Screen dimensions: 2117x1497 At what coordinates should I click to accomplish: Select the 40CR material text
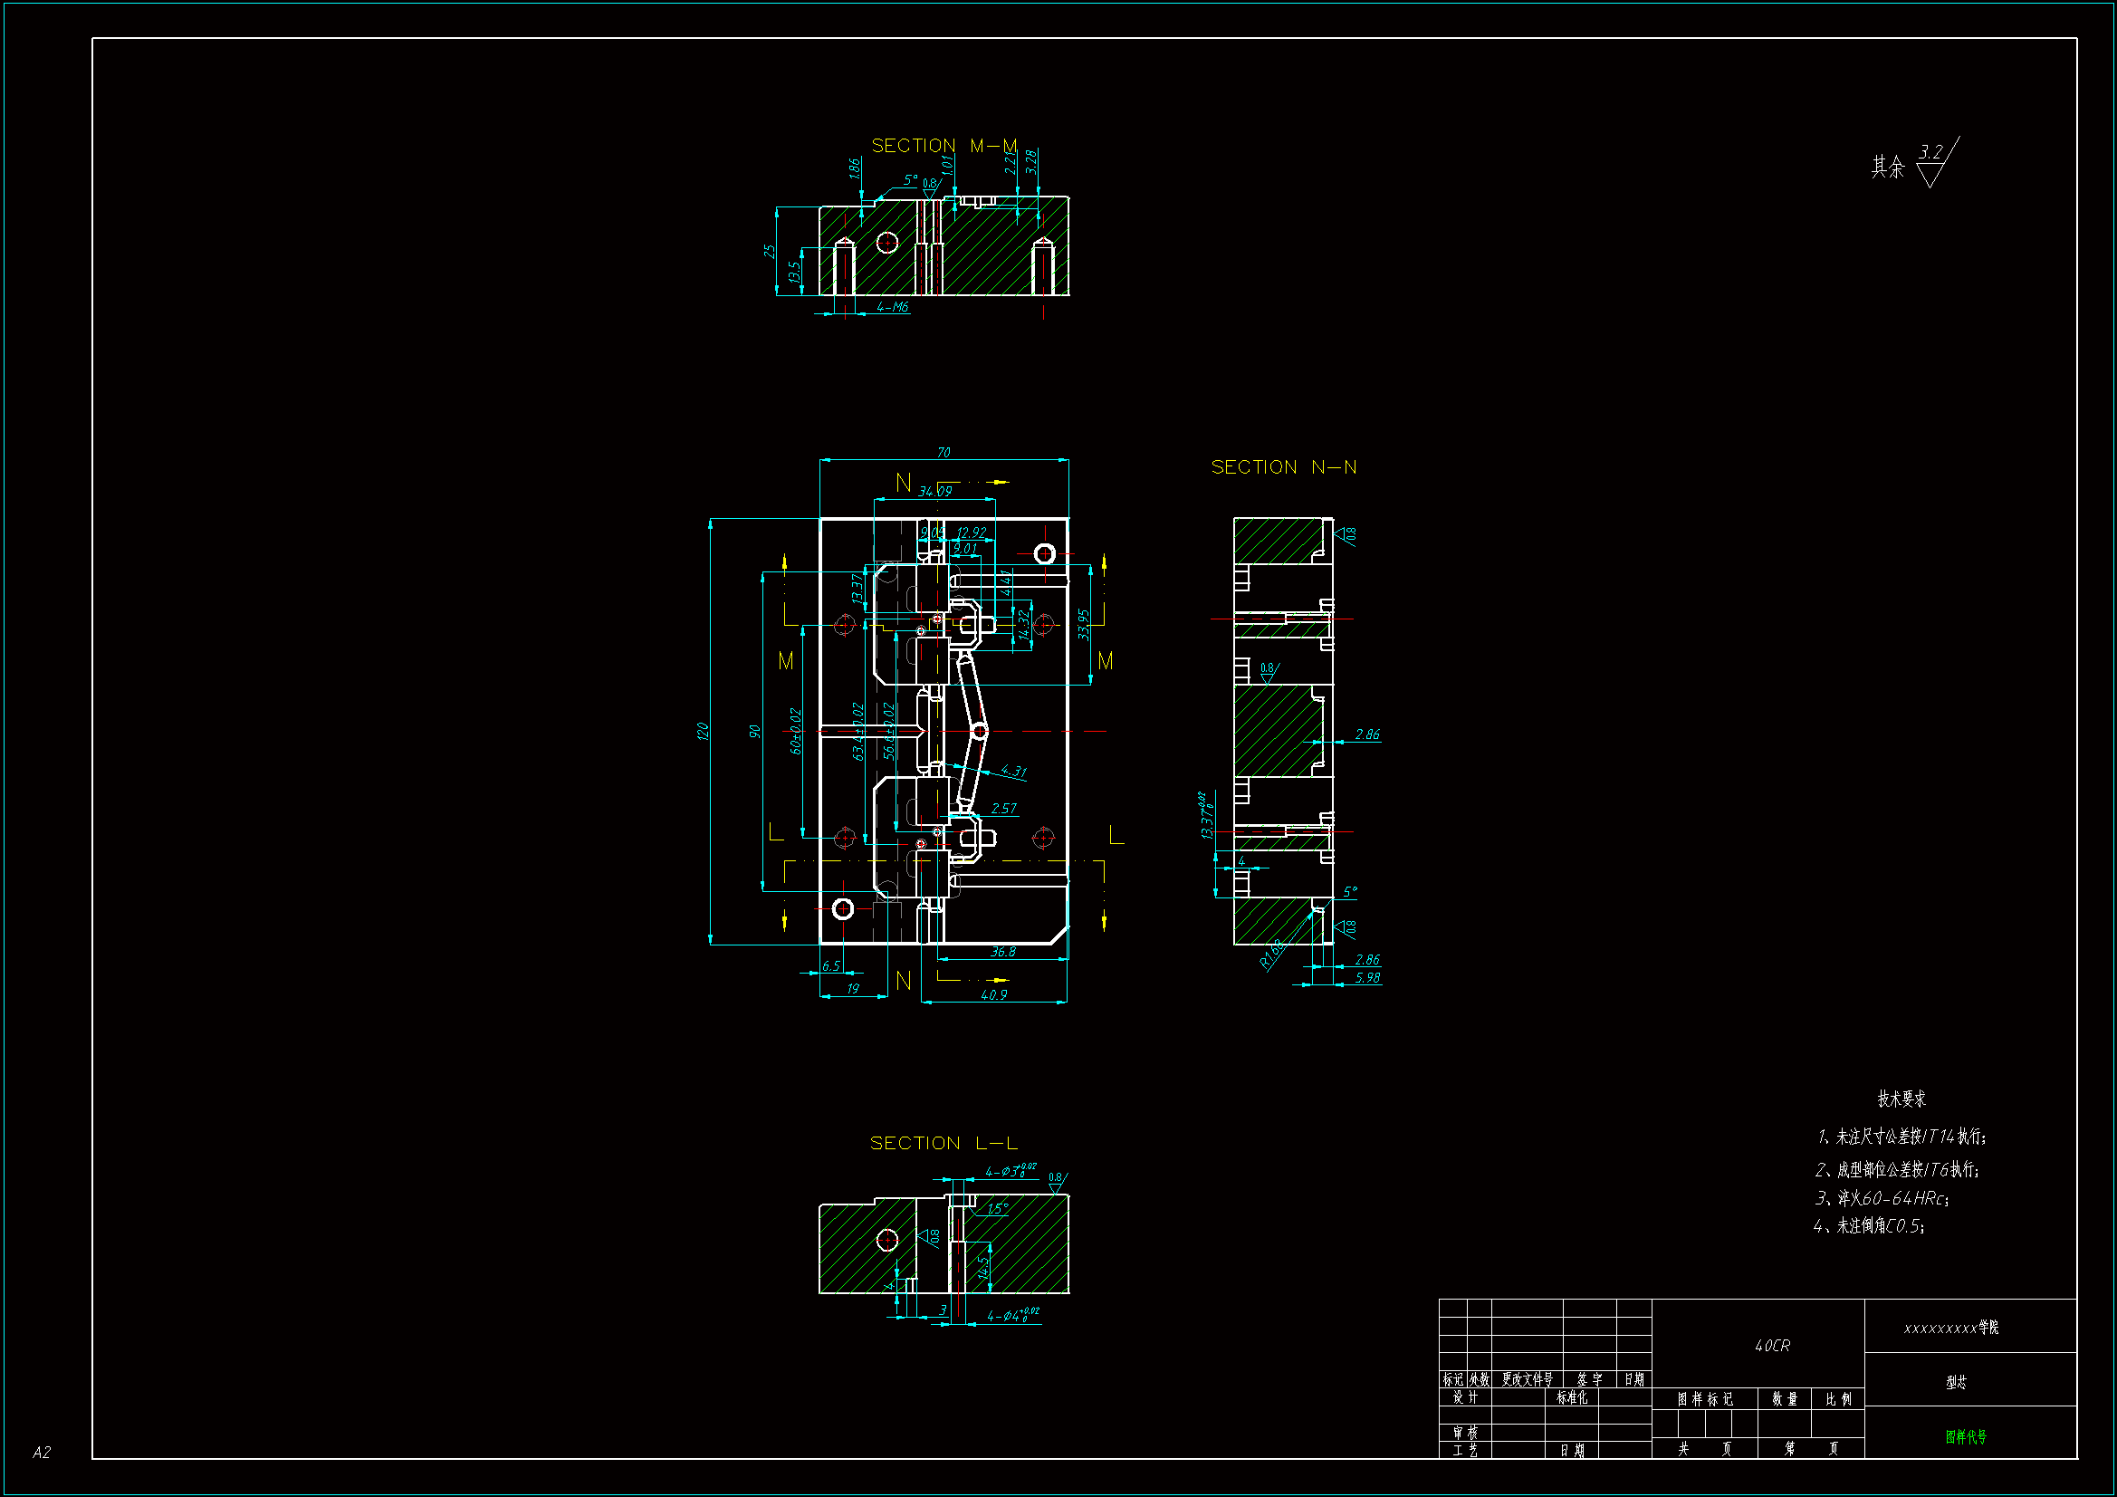point(1771,1346)
